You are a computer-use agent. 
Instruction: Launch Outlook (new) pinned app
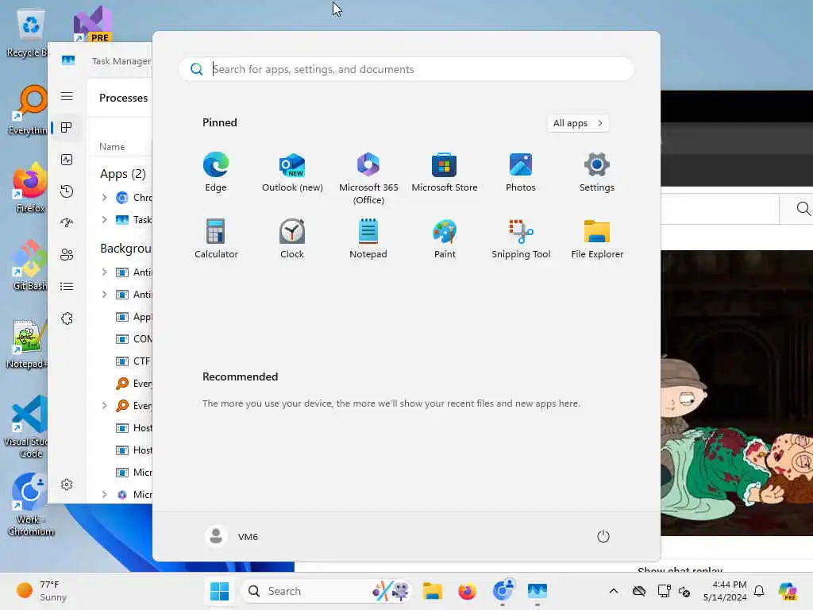[x=292, y=172]
